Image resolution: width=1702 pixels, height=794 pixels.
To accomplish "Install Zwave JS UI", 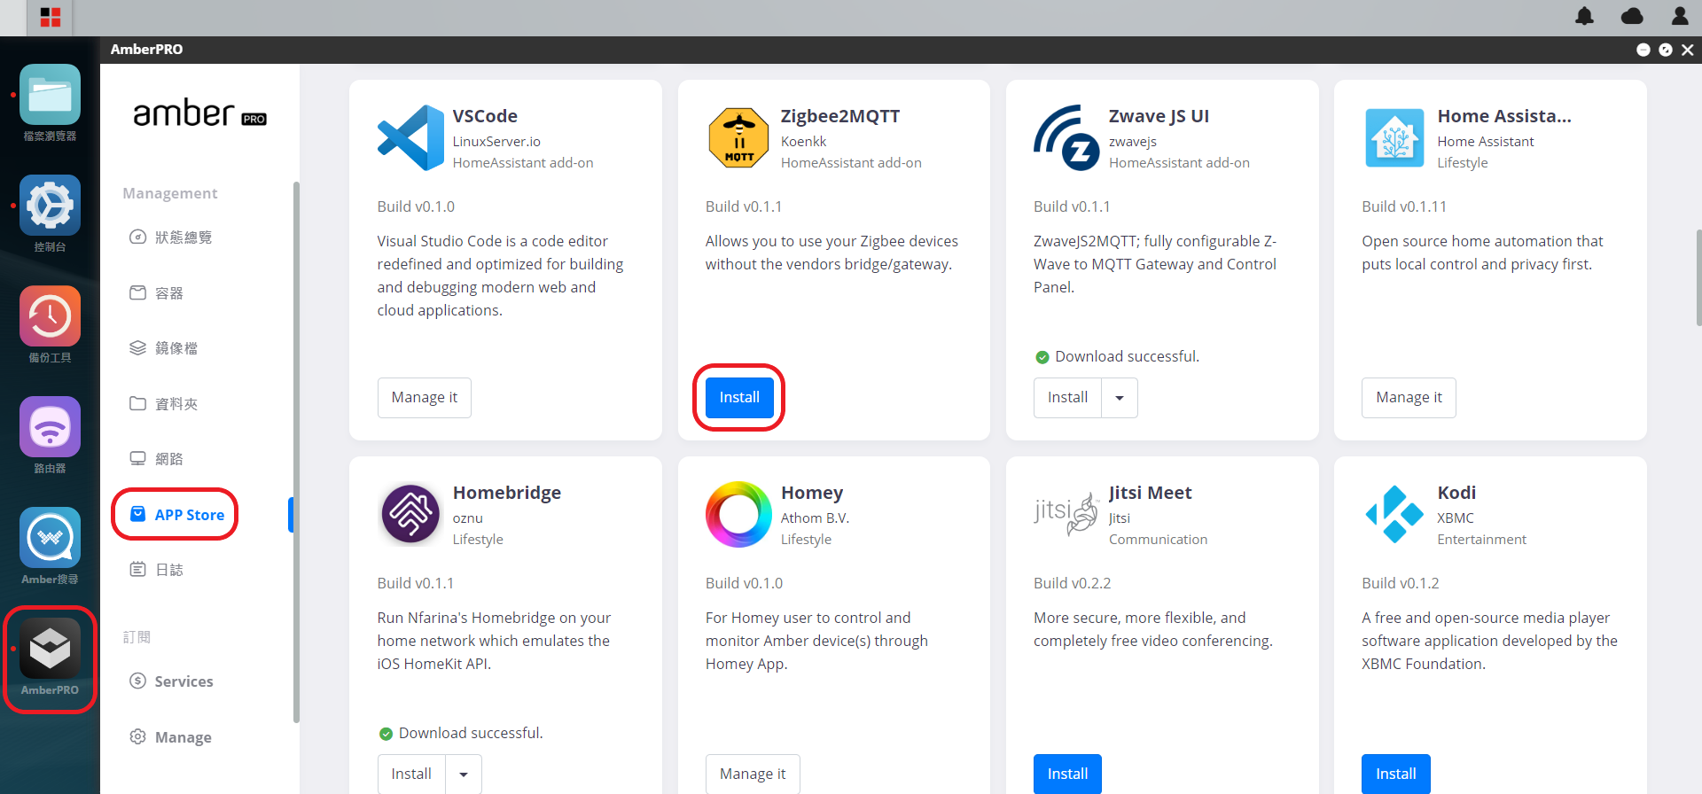I will tap(1067, 398).
